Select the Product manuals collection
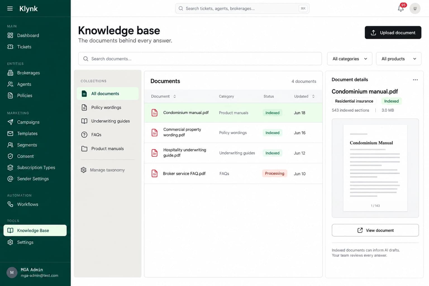This screenshot has width=429, height=286. [x=108, y=149]
